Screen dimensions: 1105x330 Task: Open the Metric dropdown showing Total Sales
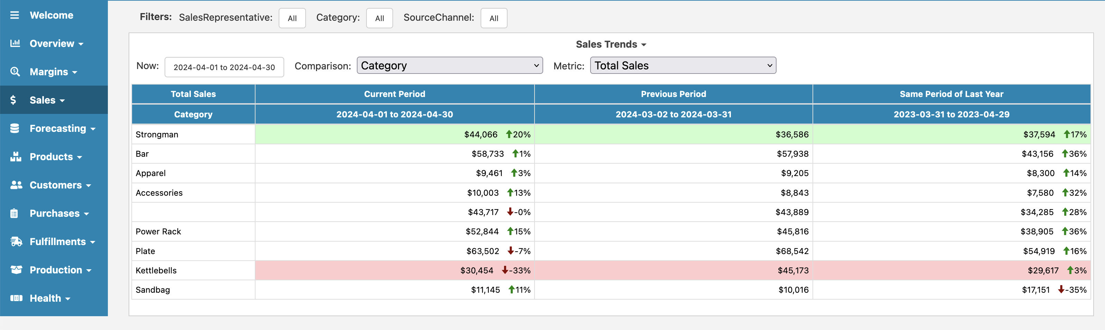(x=682, y=66)
